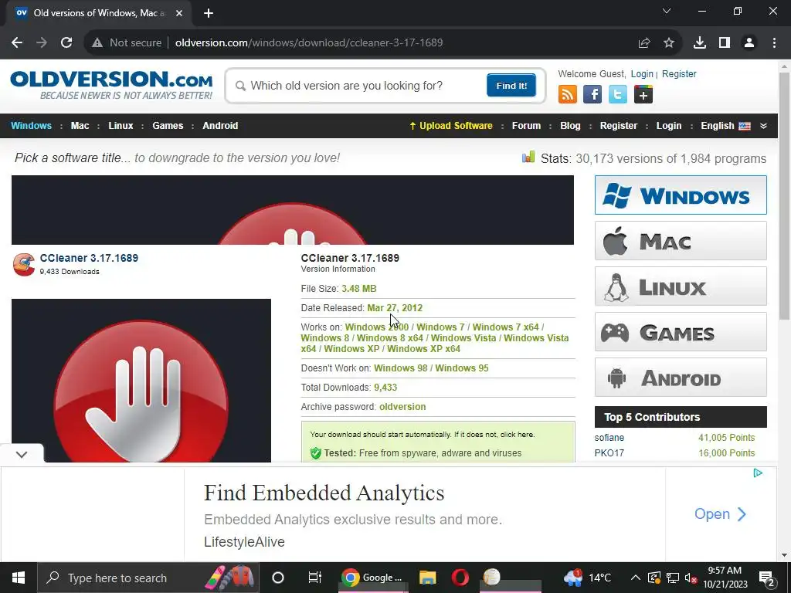Click Open on the Embedded Analytics ad
The height and width of the screenshot is (593, 791).
pos(720,513)
